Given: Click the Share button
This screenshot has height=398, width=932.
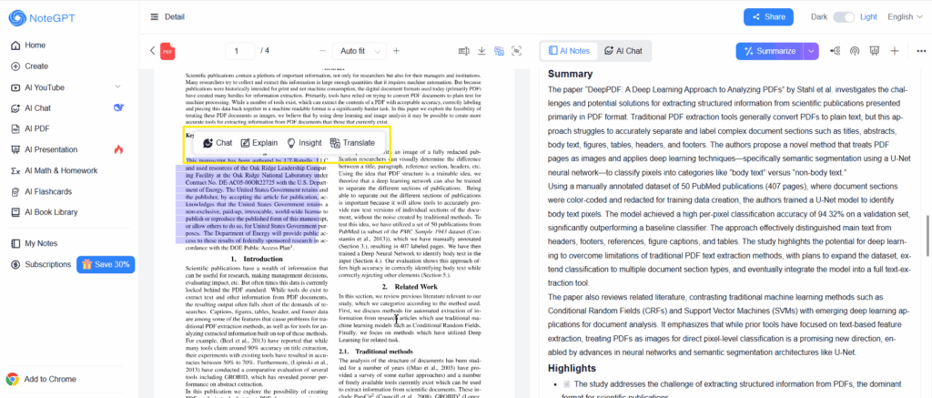Looking at the screenshot, I should [x=768, y=16].
